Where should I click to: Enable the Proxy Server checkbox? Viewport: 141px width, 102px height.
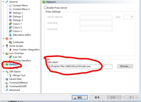(45, 8)
